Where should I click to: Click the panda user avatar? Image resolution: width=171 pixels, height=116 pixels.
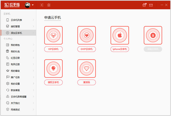click(27, 5)
